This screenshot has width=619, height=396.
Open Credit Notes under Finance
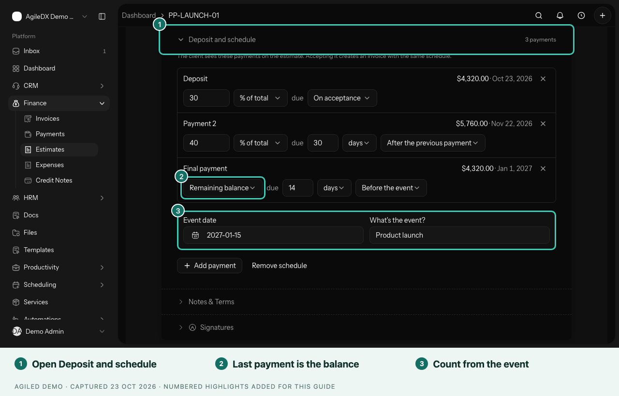[x=59, y=180]
